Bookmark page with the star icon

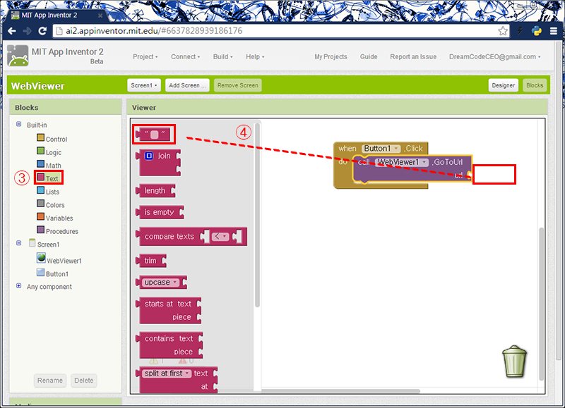(503, 31)
